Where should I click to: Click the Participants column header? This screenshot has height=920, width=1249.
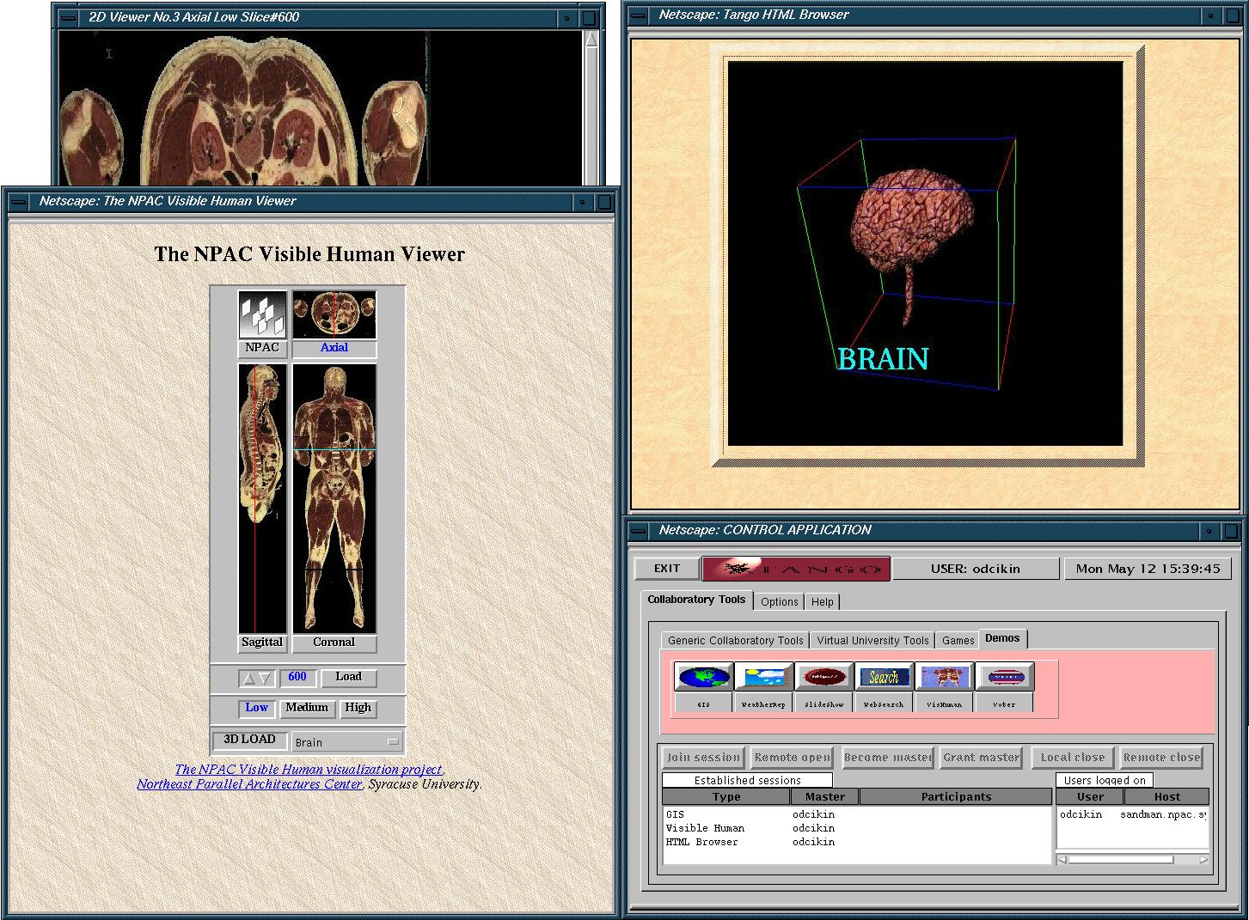pos(956,797)
